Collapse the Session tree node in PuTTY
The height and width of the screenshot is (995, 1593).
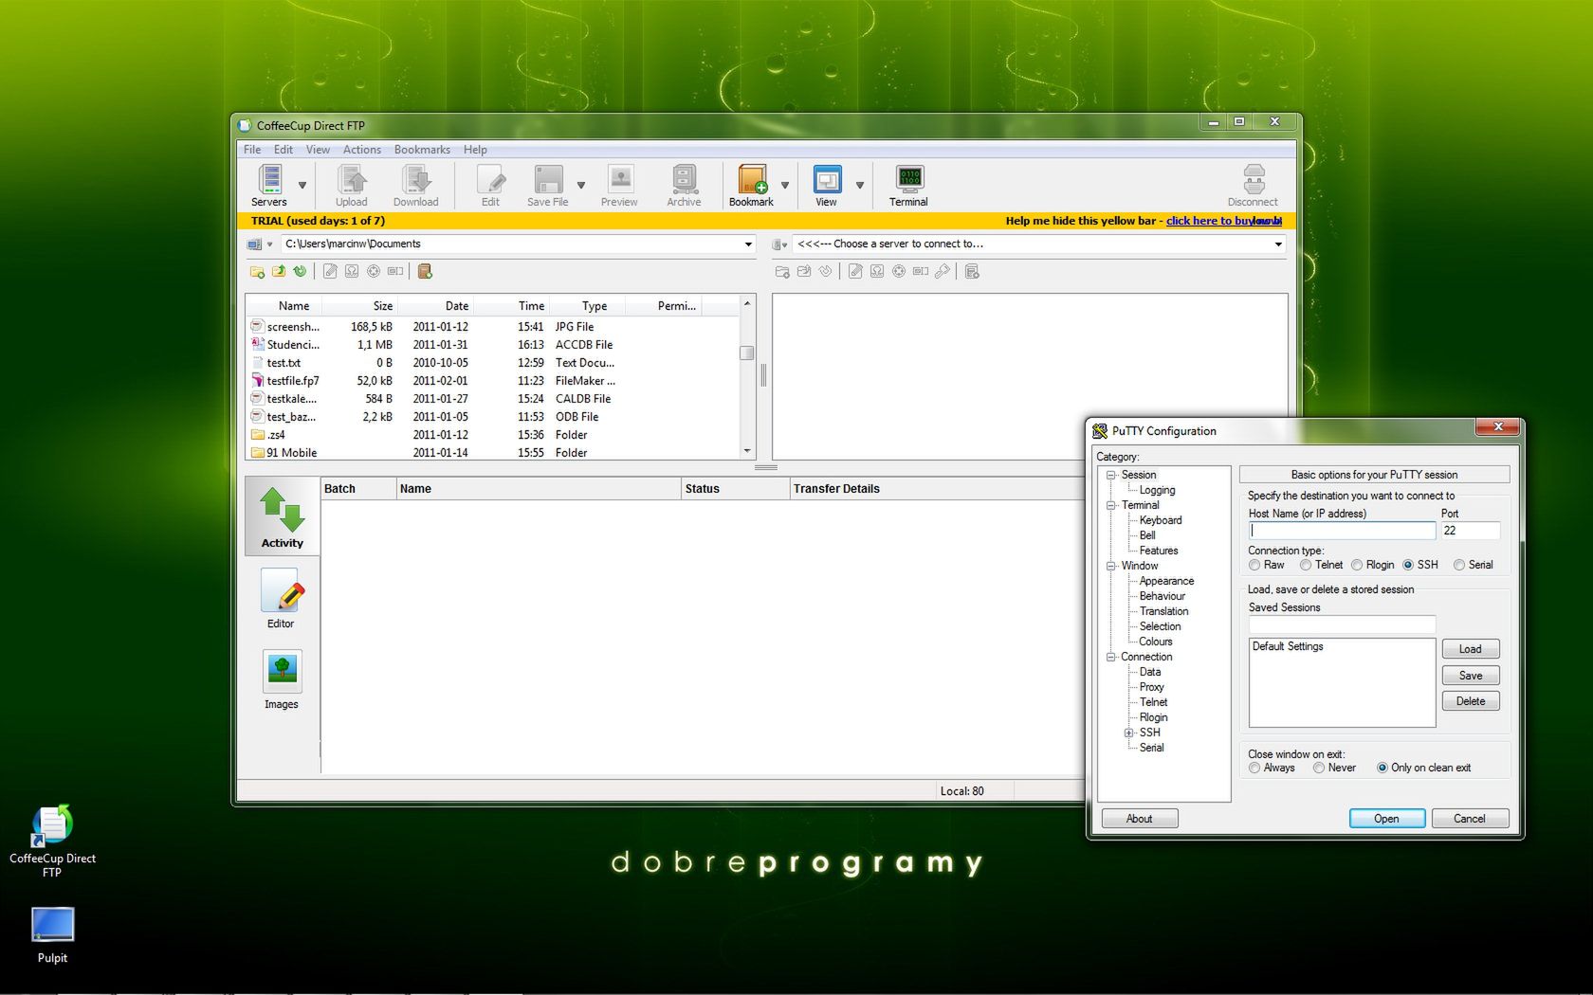coord(1110,475)
